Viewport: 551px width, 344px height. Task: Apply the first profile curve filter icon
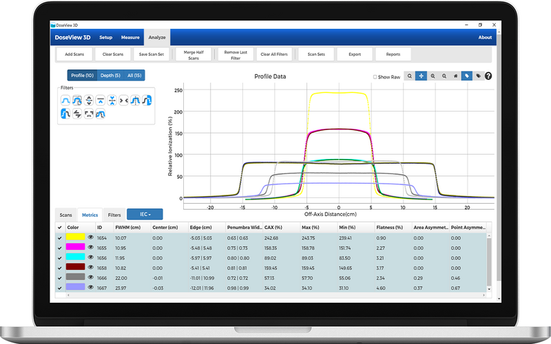(66, 100)
